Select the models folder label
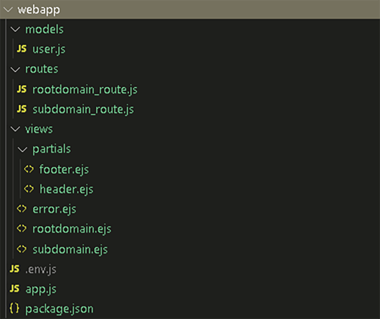The image size is (380, 319). [44, 30]
